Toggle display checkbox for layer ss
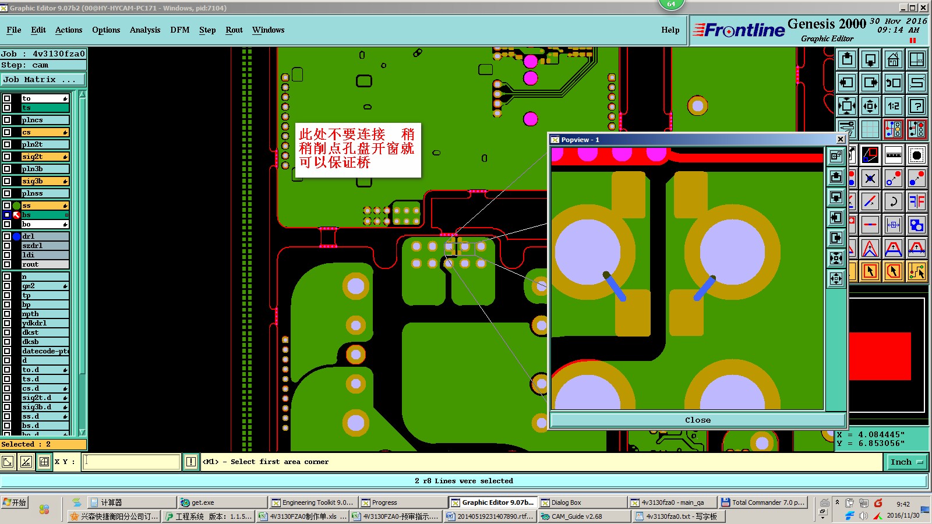Image resolution: width=932 pixels, height=524 pixels. 7,206
